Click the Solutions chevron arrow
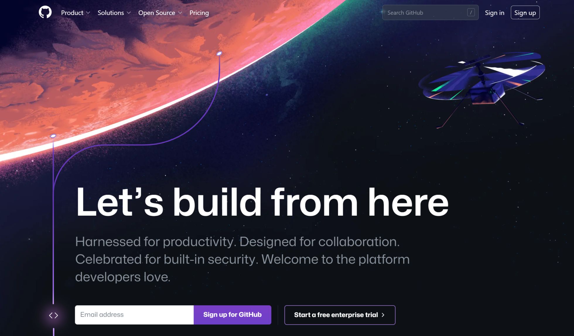The height and width of the screenshot is (336, 574). point(129,13)
